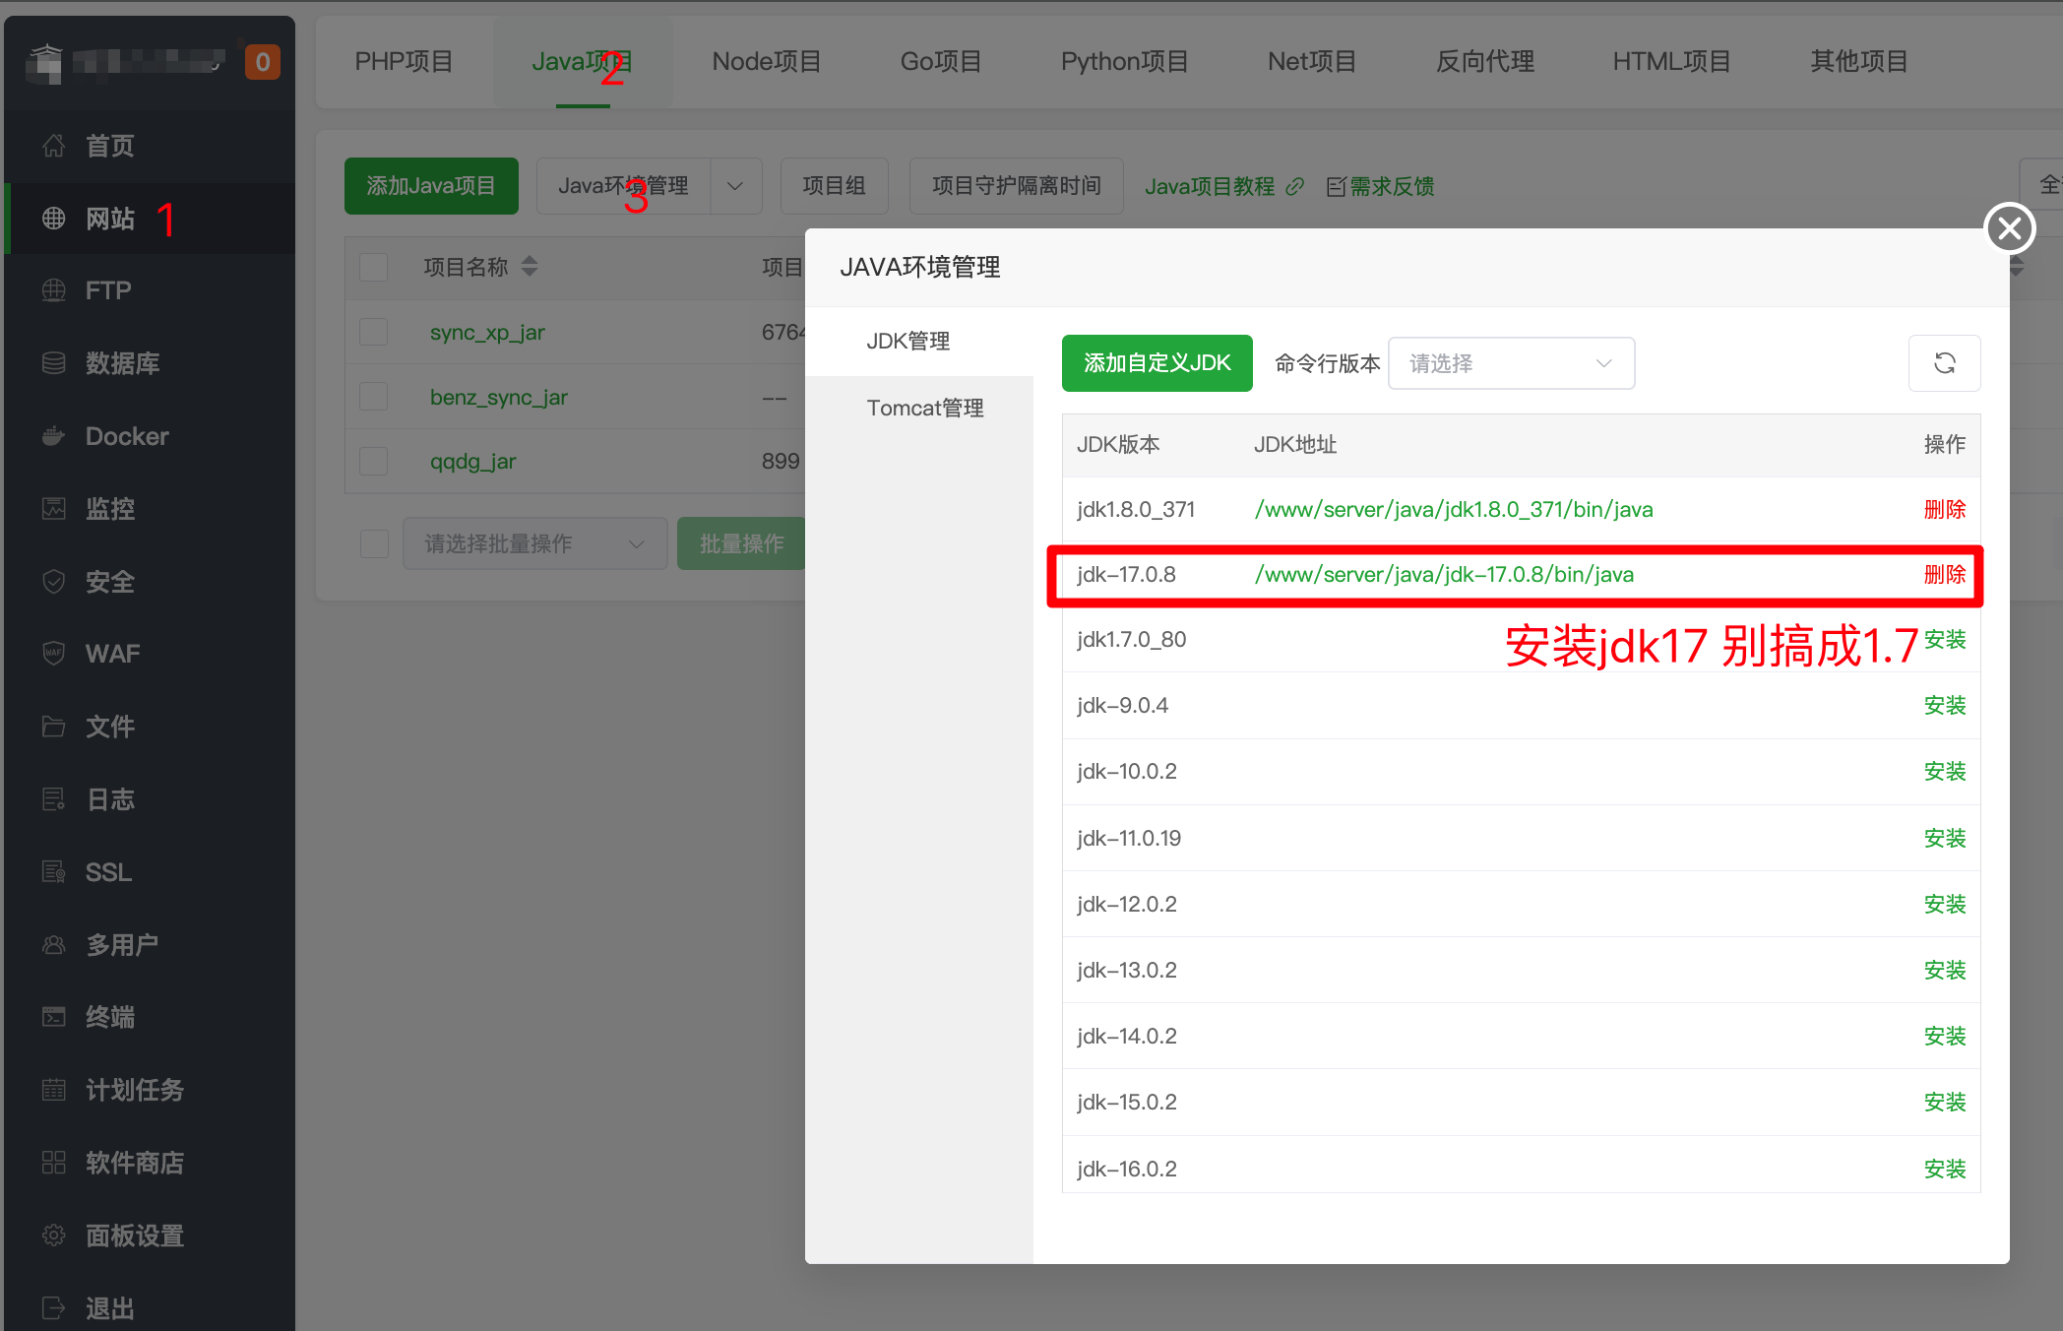Open the 请选择批量操作 dropdown
This screenshot has width=2063, height=1331.
[x=534, y=543]
